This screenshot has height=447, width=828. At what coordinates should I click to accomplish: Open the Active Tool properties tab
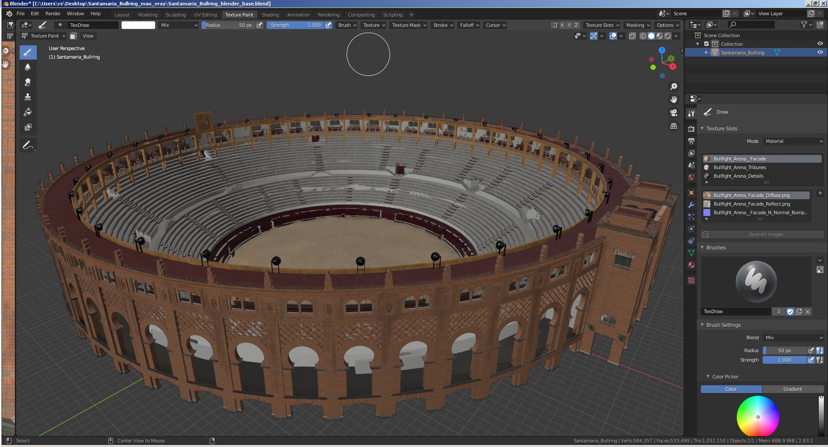(x=691, y=113)
